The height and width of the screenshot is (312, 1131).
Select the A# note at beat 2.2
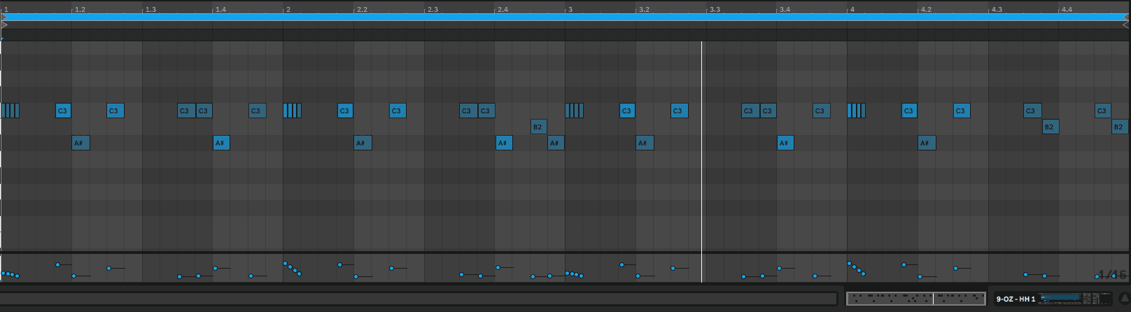[363, 143]
